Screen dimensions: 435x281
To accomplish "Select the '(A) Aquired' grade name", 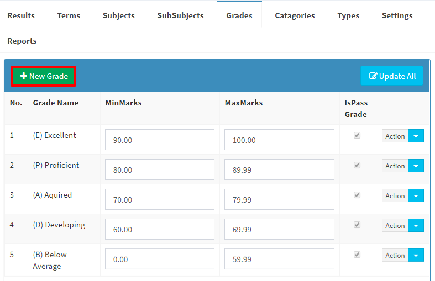I will 53,195.
